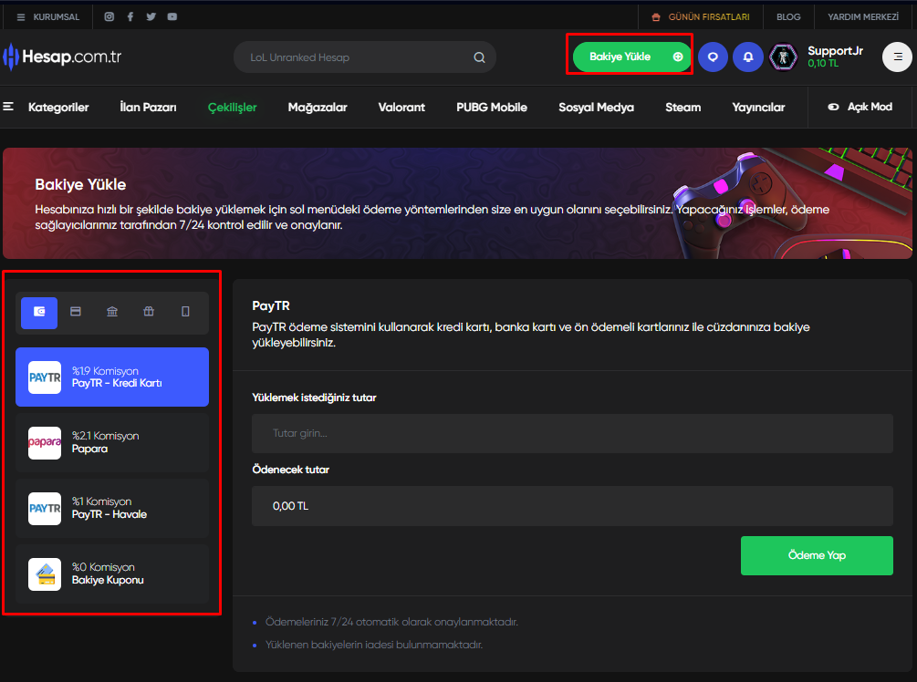Choose PayTR - Havale payment method
This screenshot has width=917, height=682.
click(112, 509)
